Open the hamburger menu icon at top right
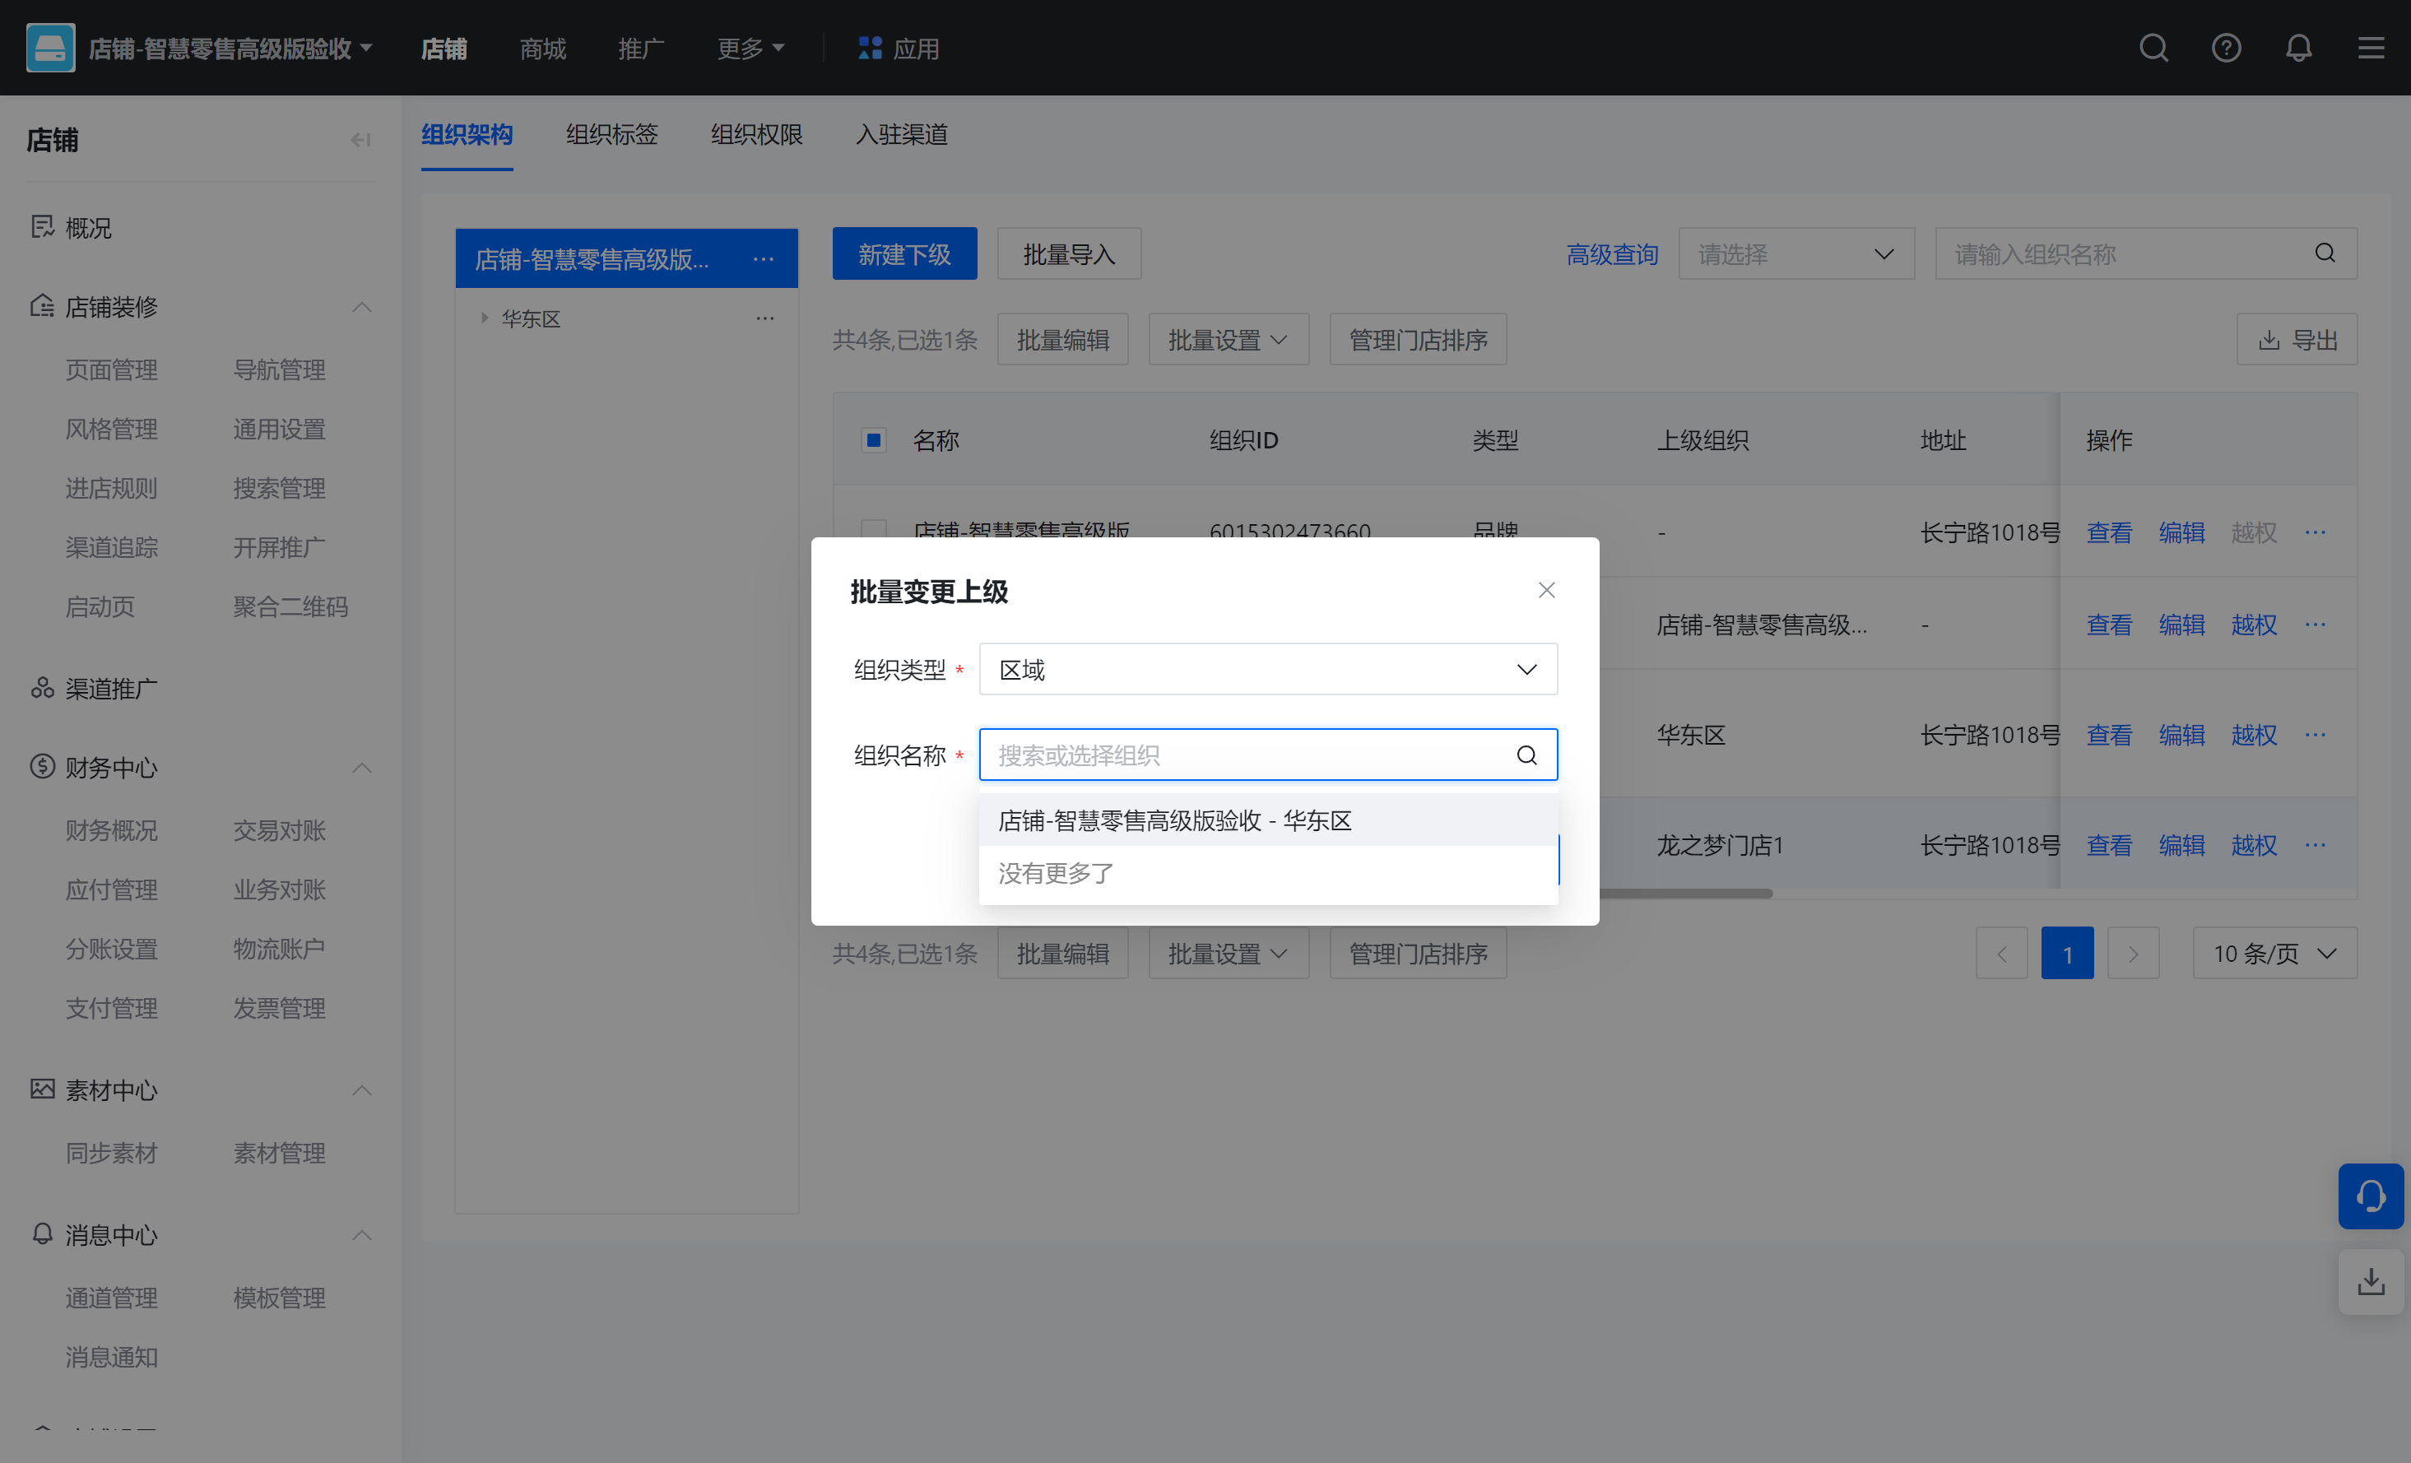The height and width of the screenshot is (1463, 2411). (2371, 48)
